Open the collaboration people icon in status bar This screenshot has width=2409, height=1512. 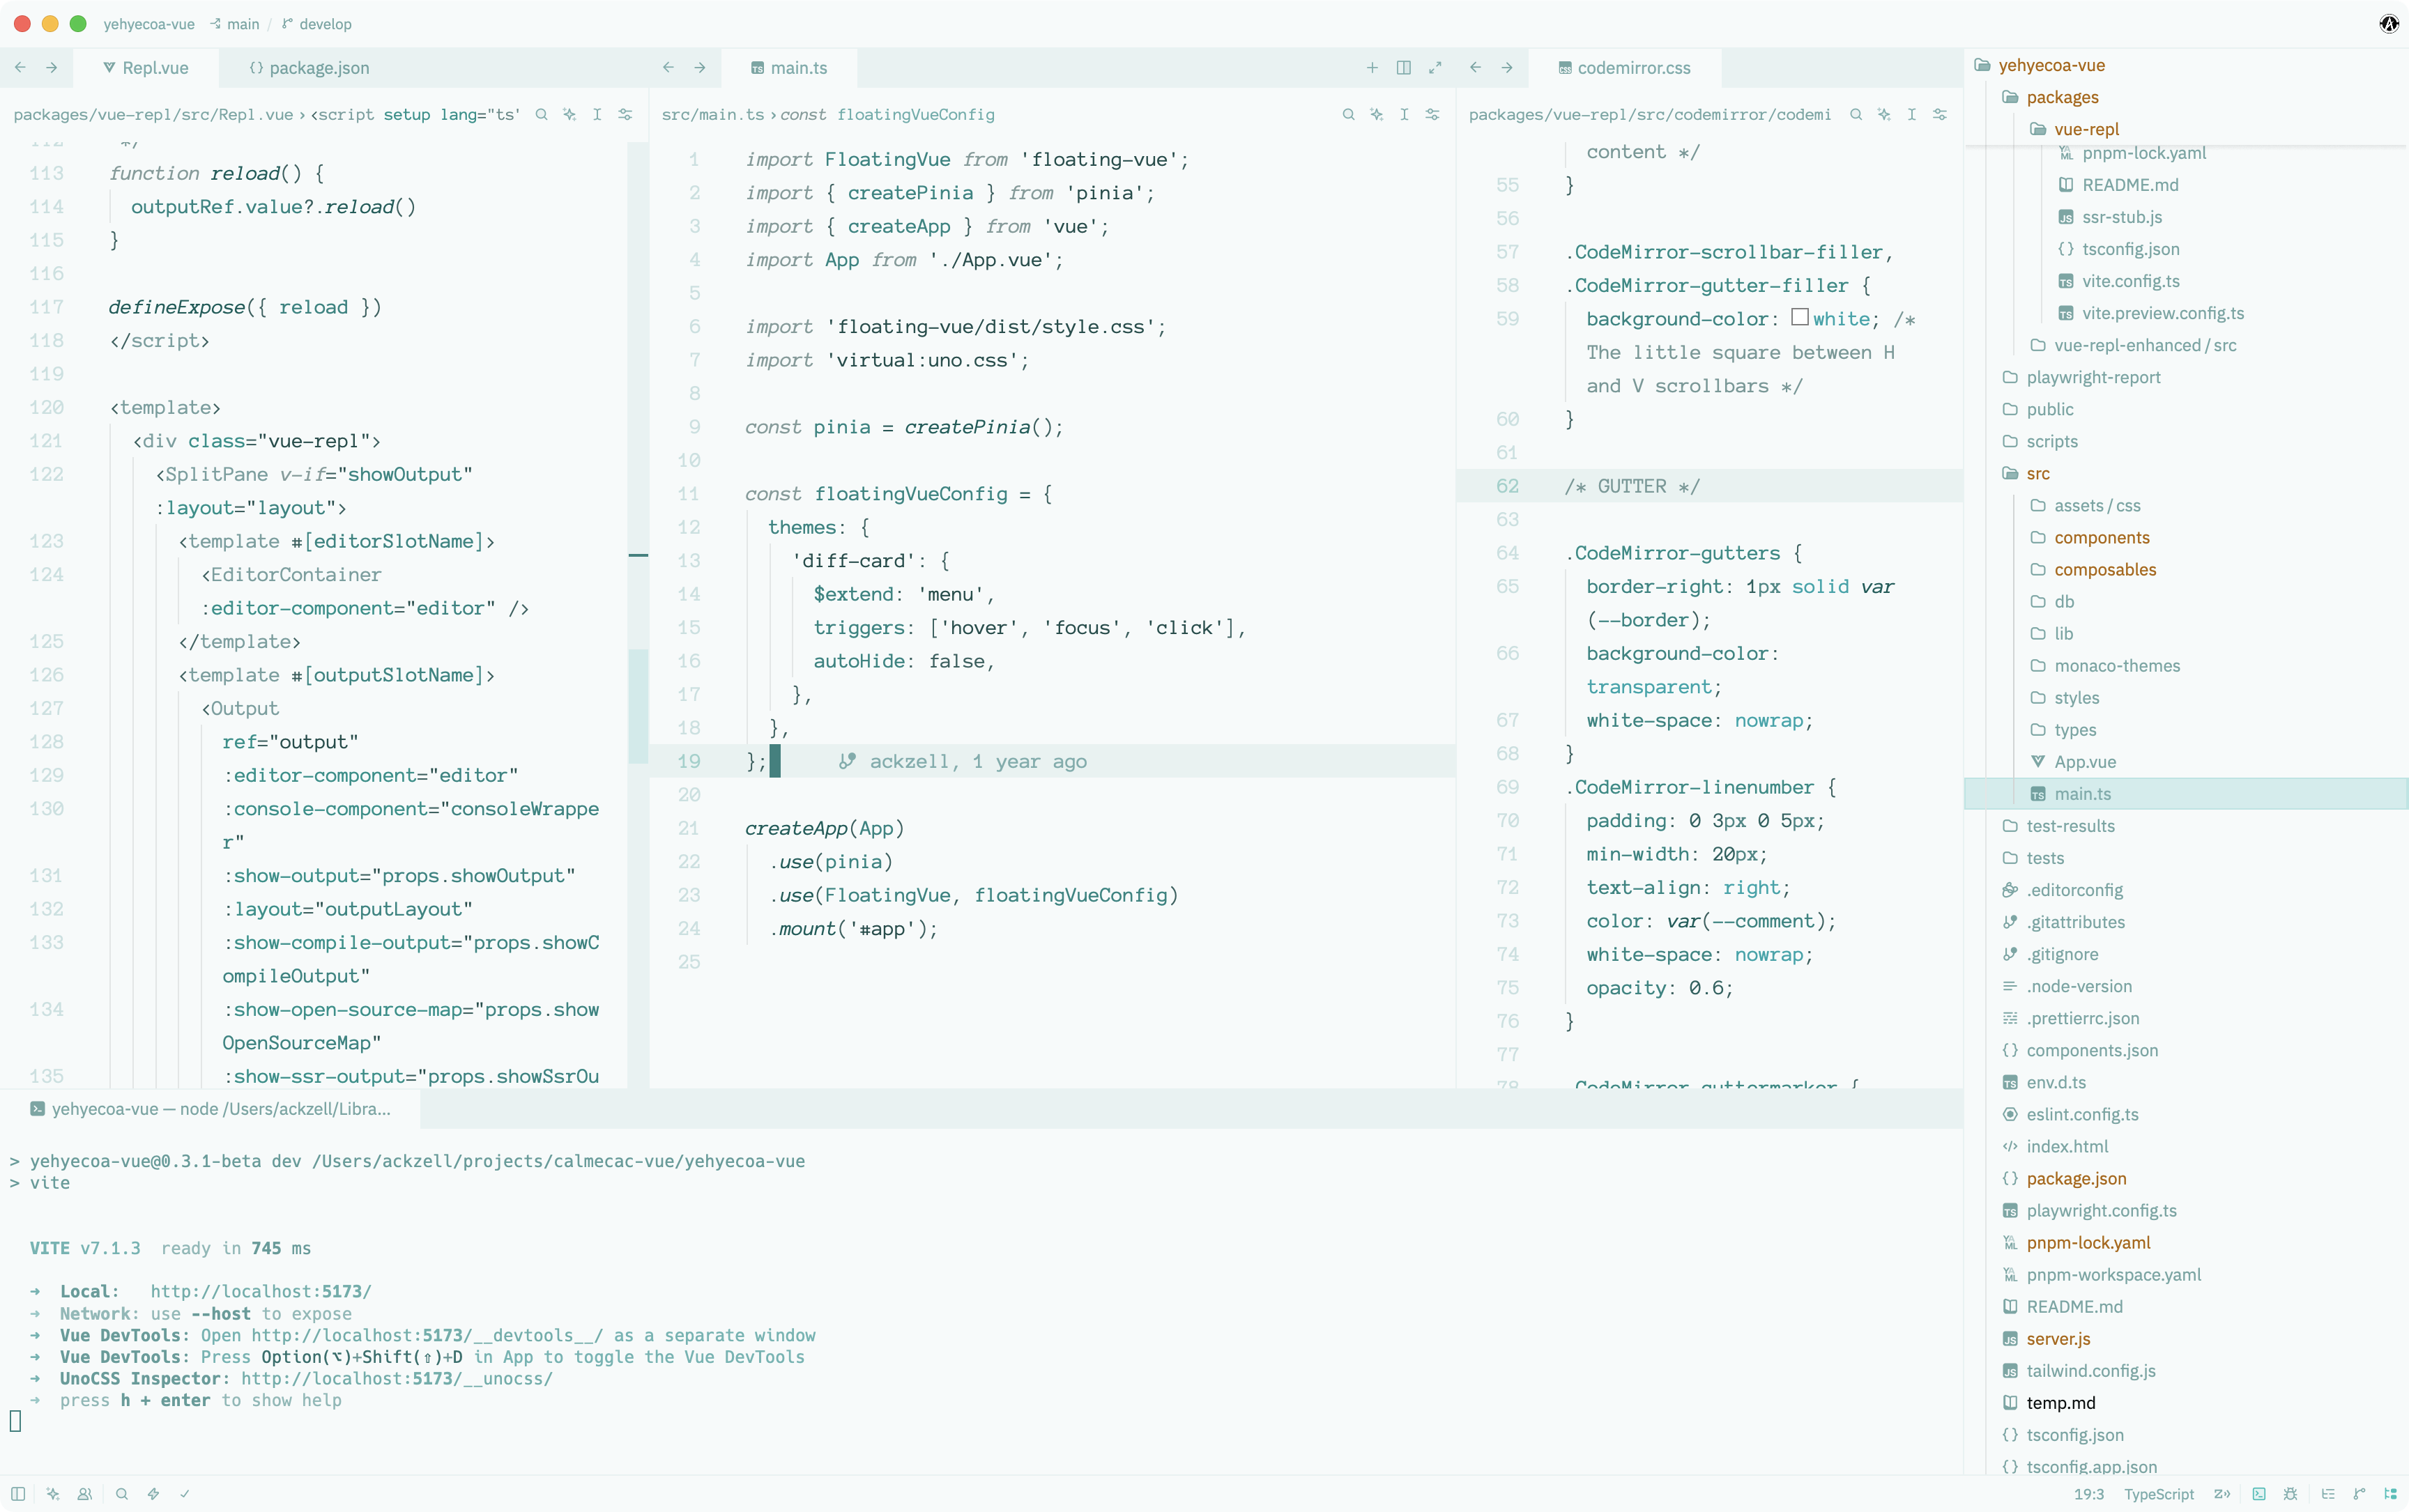tap(85, 1494)
